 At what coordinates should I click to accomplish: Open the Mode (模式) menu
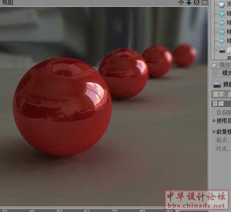point(226,73)
